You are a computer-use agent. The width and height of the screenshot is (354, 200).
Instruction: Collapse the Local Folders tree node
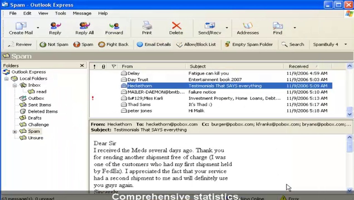tap(6, 79)
